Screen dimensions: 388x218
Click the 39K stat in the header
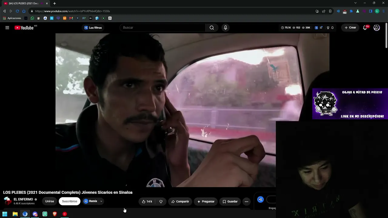point(306,28)
